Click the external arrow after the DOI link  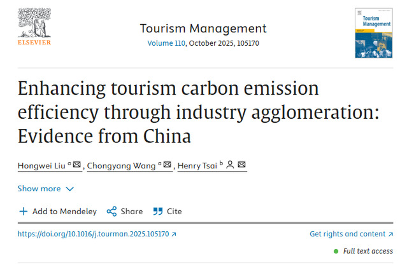pyautogui.click(x=174, y=234)
